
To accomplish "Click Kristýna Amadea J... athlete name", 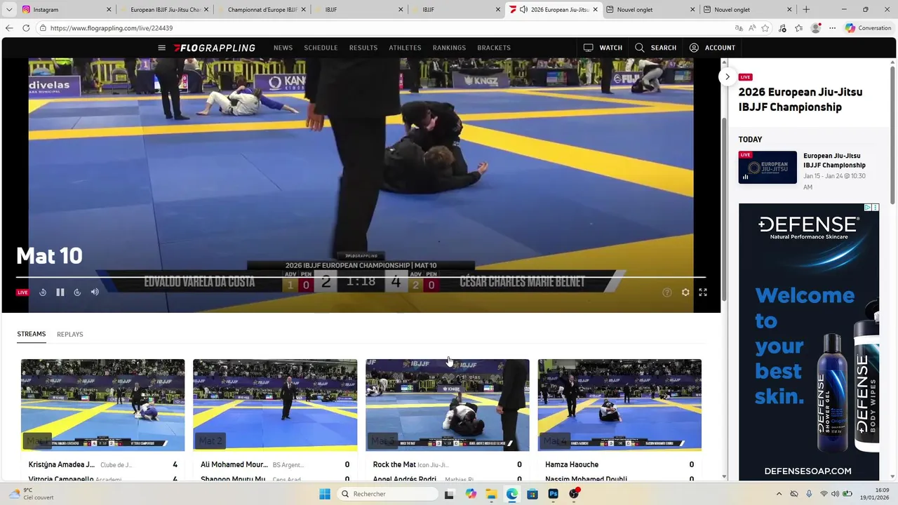I will (x=61, y=464).
